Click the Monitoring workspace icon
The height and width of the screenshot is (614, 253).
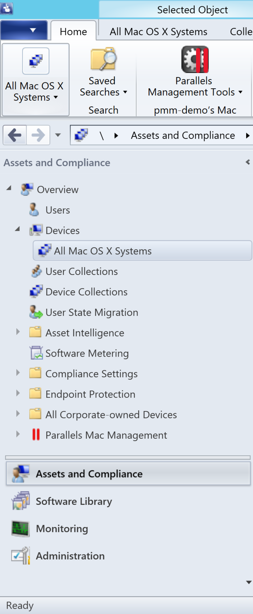point(21,529)
